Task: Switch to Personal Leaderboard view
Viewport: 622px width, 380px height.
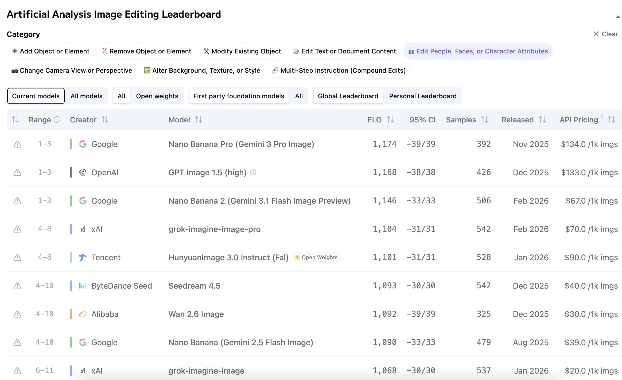Action: [x=423, y=96]
